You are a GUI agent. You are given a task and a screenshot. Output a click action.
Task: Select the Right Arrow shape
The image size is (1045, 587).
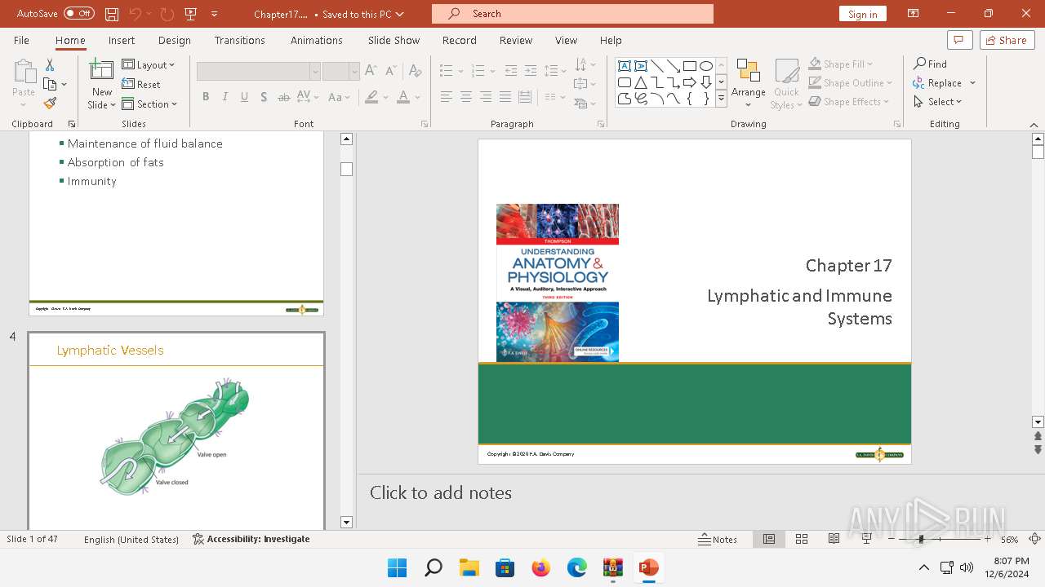(690, 82)
